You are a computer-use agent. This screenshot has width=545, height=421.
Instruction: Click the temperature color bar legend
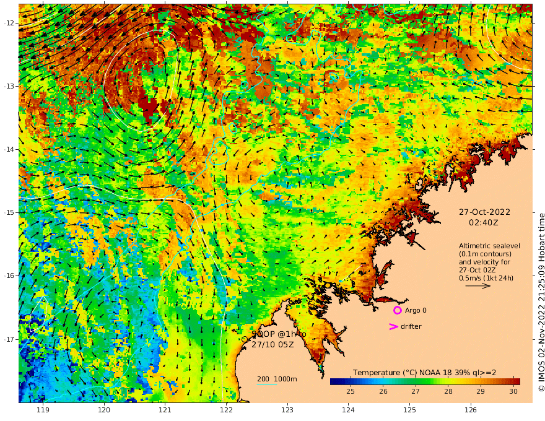point(425,381)
